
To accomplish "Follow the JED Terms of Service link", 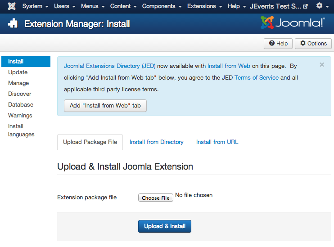I will pos(257,78).
